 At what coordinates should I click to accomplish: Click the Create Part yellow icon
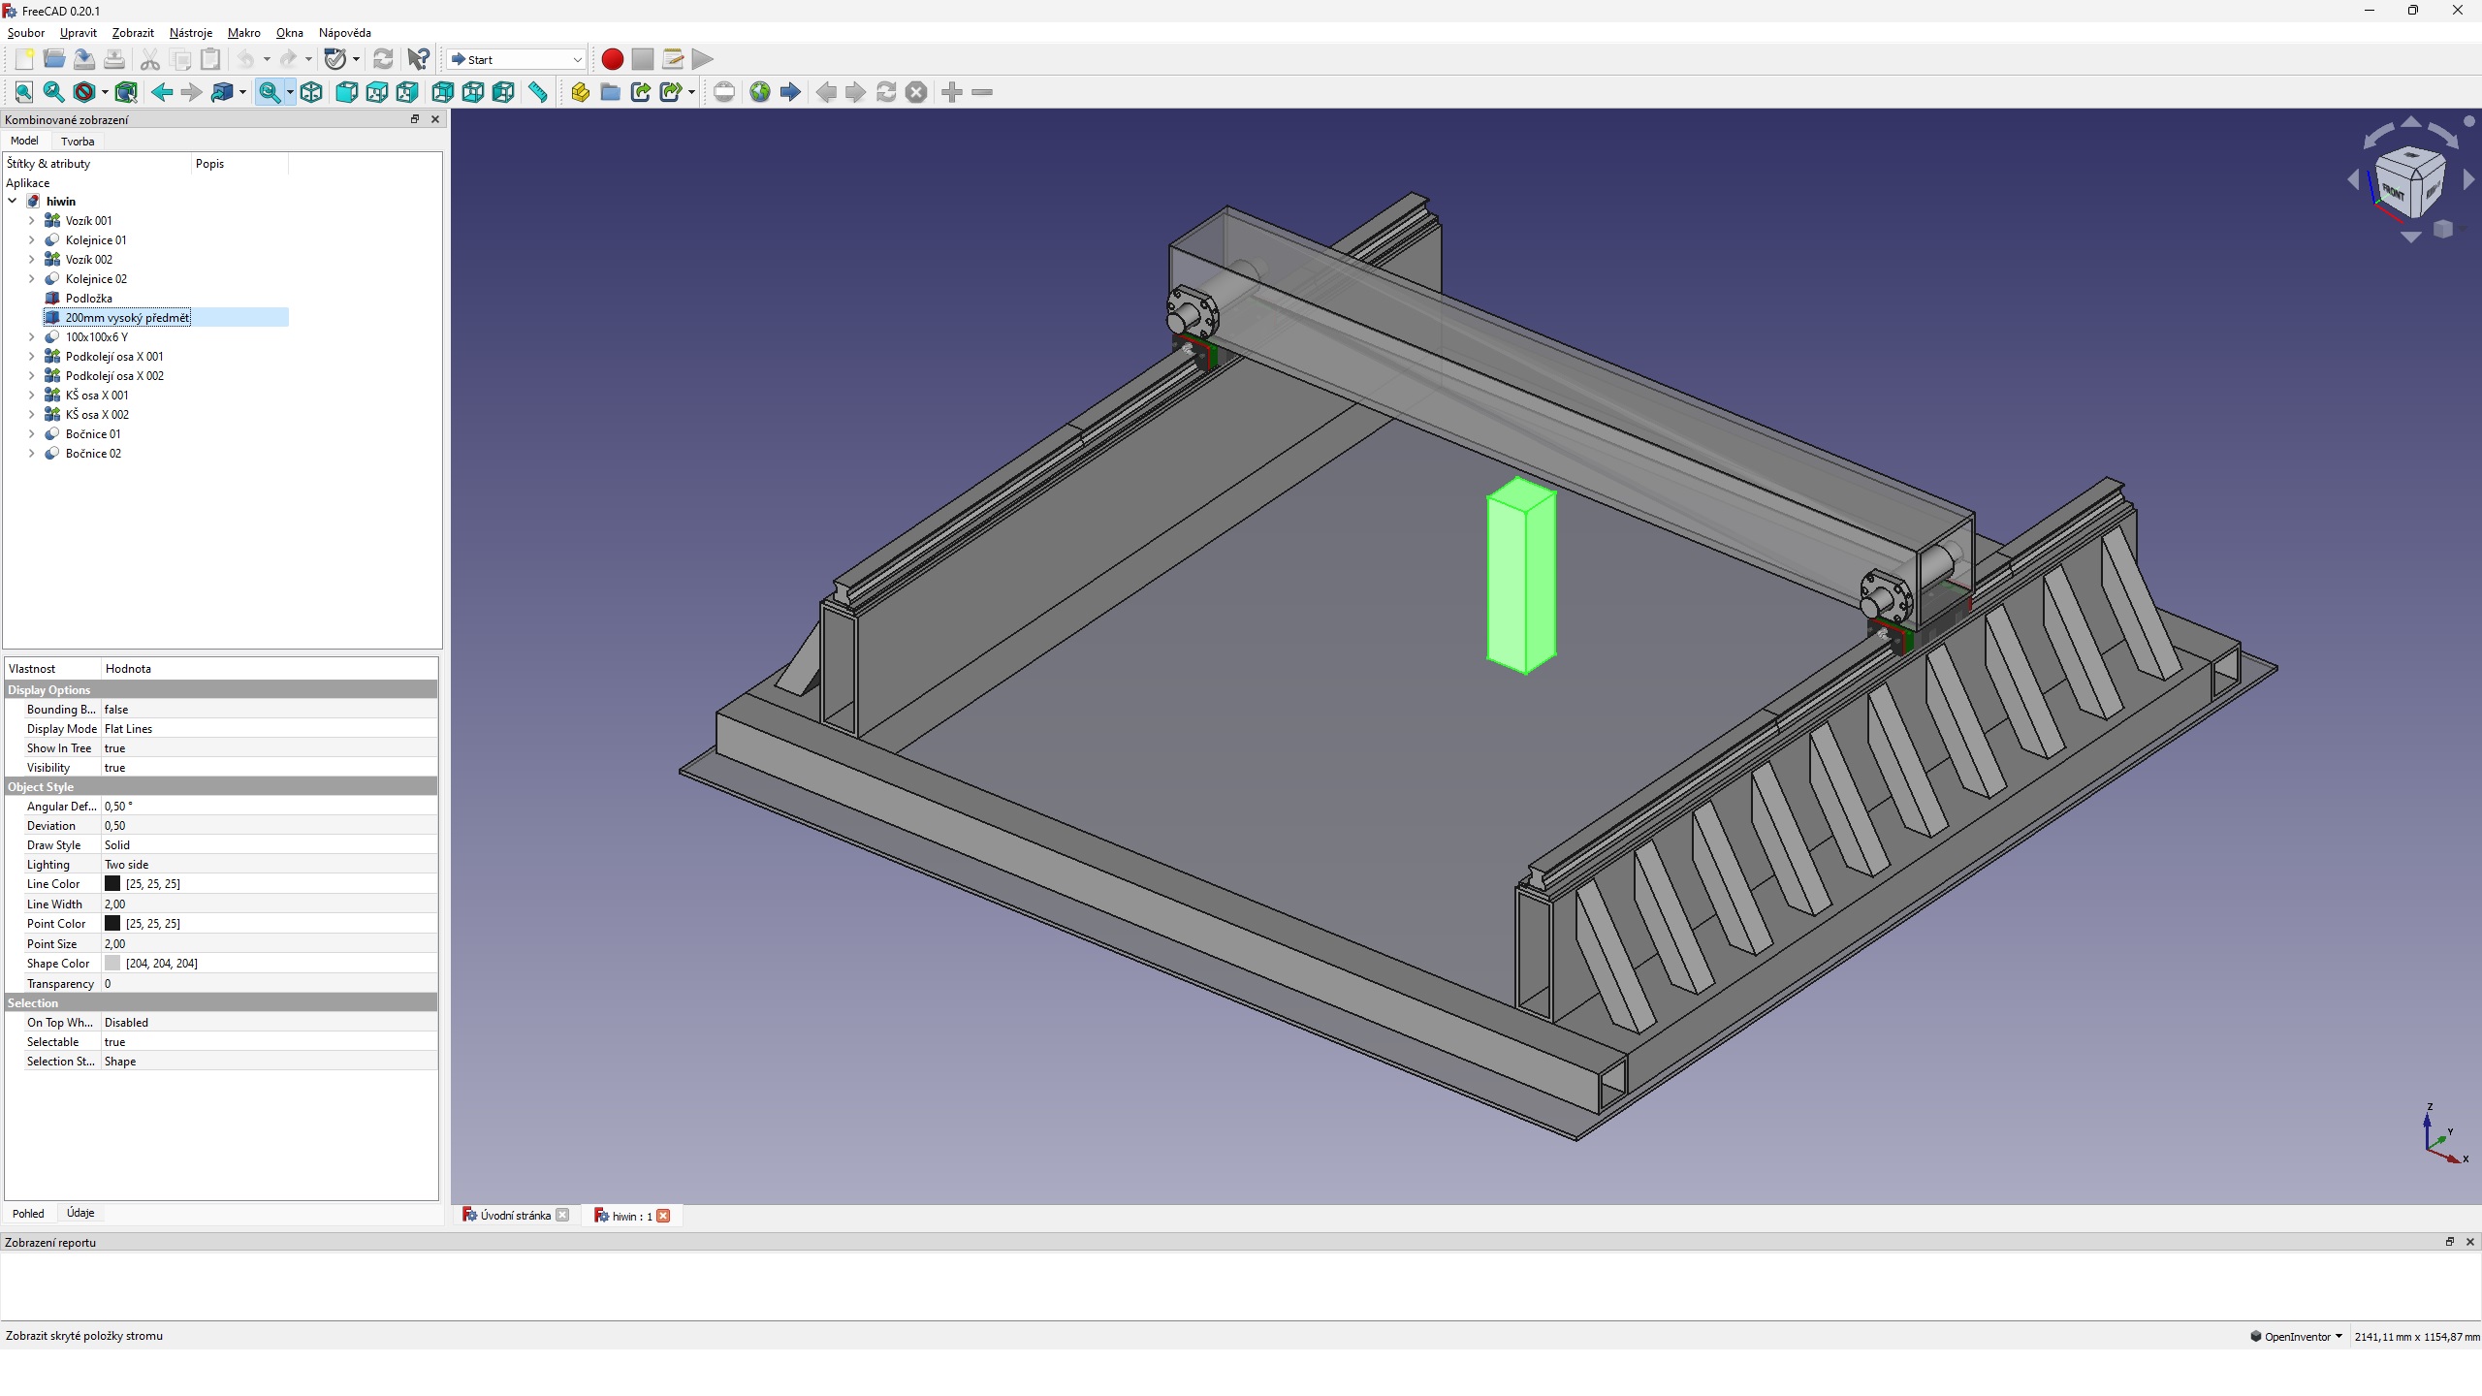click(x=580, y=92)
